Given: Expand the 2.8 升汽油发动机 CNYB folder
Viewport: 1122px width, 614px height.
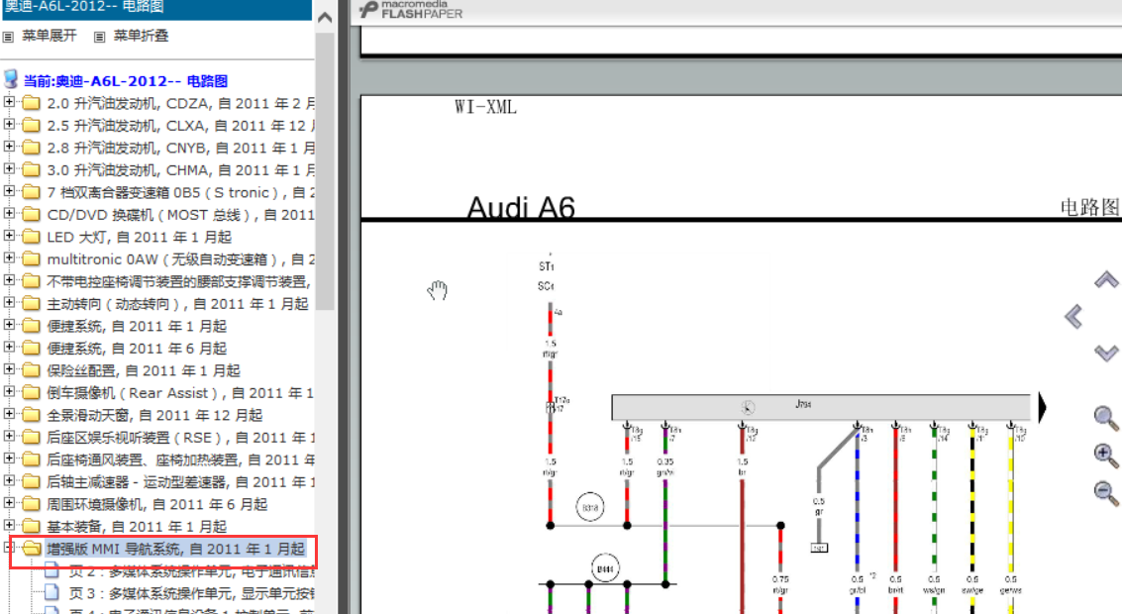Looking at the screenshot, I should (9, 147).
